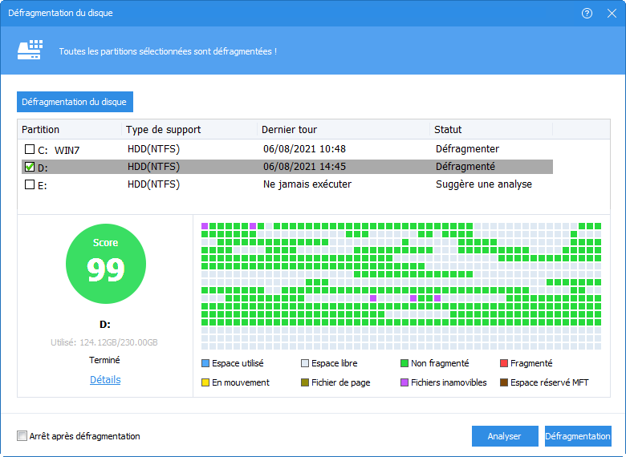Check the C: WIN7 partition checkbox

(x=30, y=149)
